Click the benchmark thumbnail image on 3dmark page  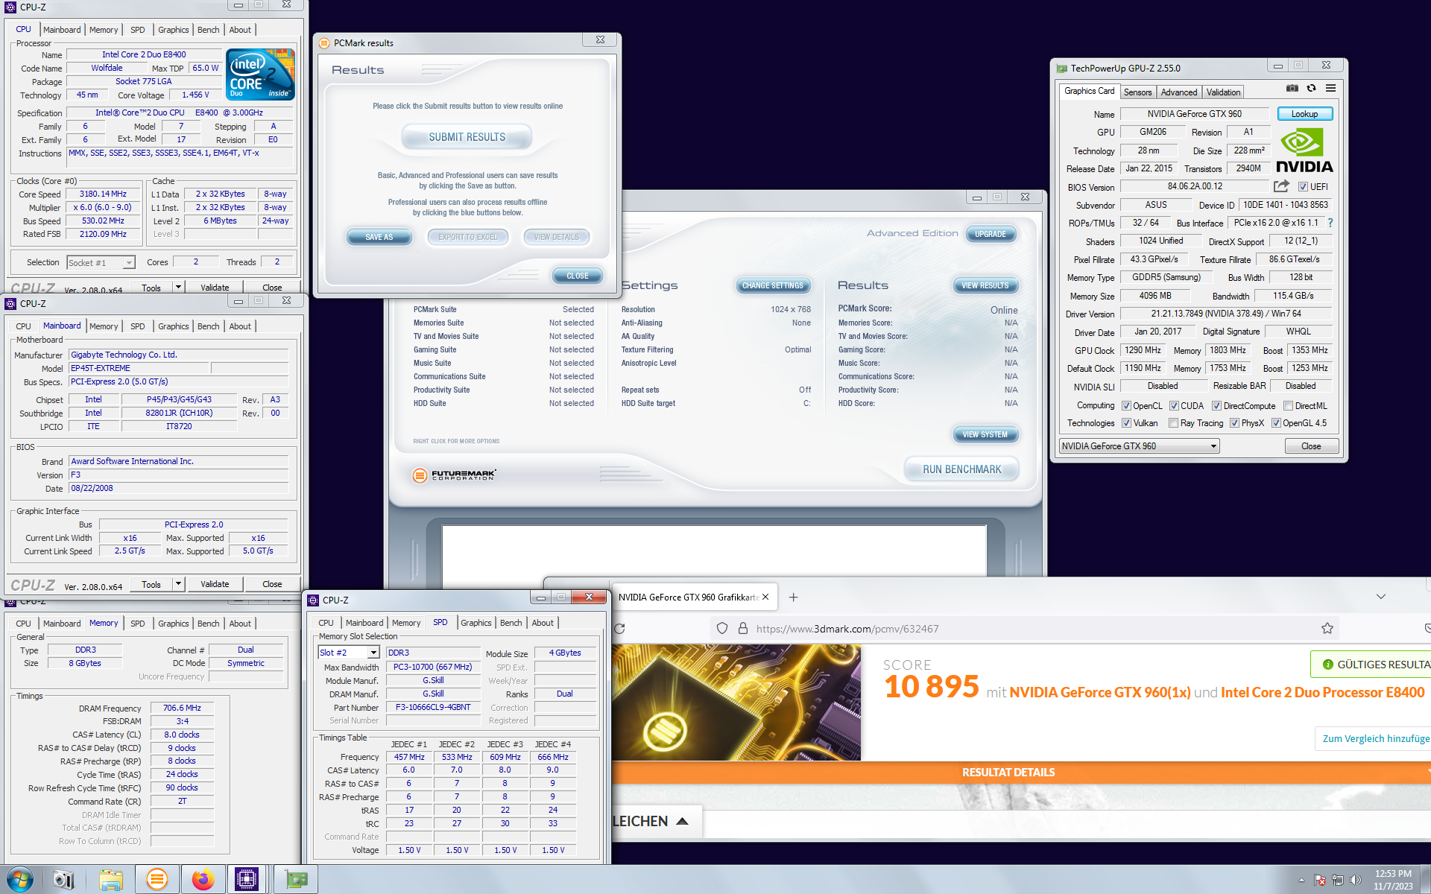(x=736, y=703)
